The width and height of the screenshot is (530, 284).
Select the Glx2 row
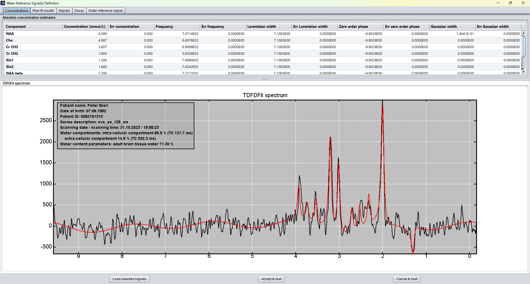[263, 67]
